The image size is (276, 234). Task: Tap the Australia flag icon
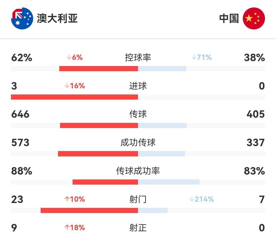(22, 18)
